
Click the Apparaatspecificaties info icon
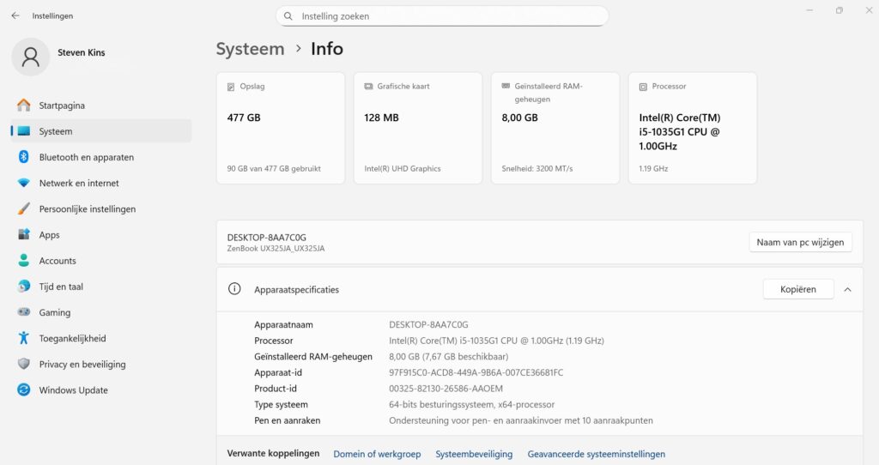[x=234, y=289]
